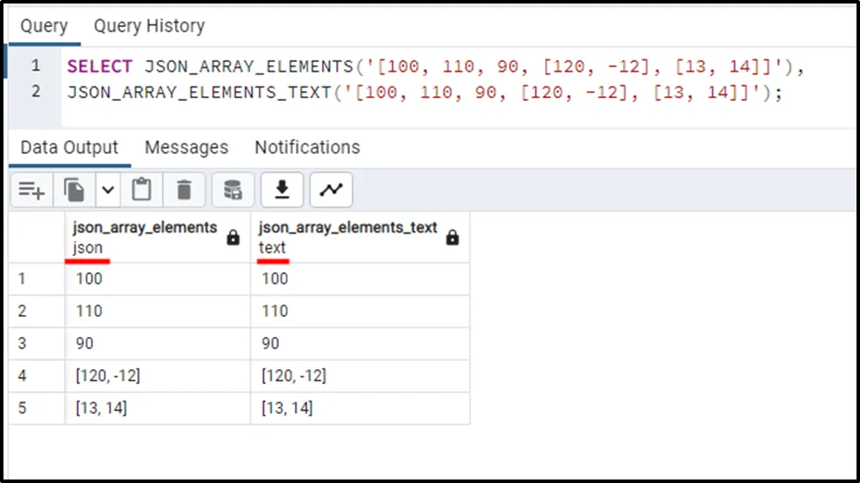Open the Messages tab
The height and width of the screenshot is (483, 860).
point(186,147)
